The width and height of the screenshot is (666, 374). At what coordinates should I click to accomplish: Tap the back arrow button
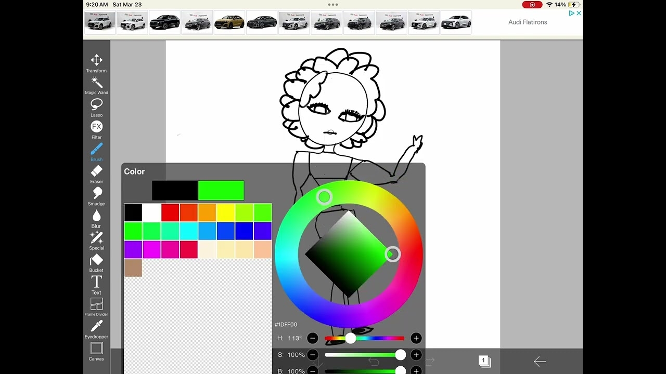(x=540, y=362)
